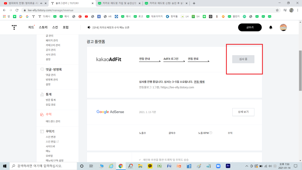Image resolution: width=302 pixels, height=170 pixels.
Task: Click the AdFit 로그인 step link
Action: tap(174, 59)
